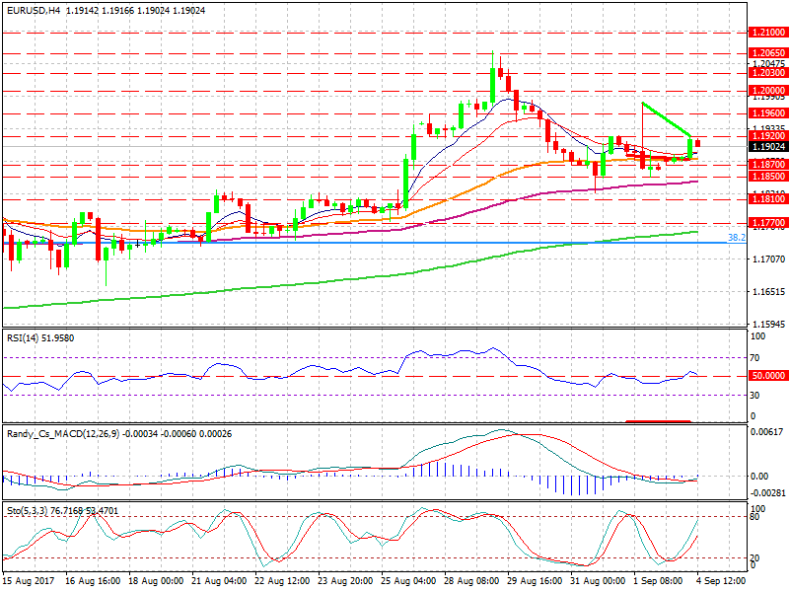Click the MACD scale value -0.00281
Screen dimensions: 789x592
[x=767, y=492]
